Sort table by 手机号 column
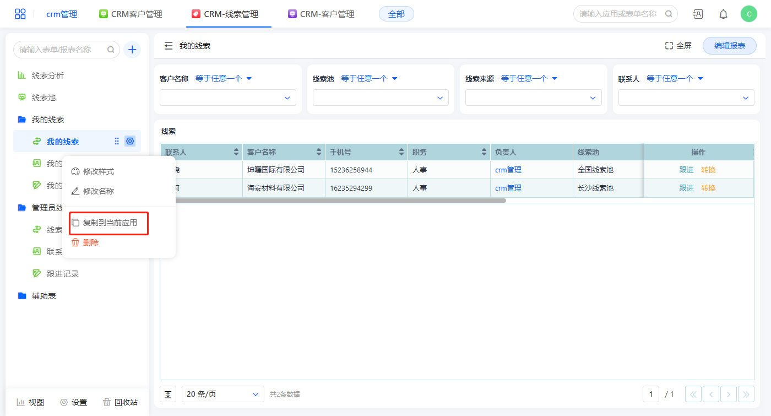 [401, 152]
